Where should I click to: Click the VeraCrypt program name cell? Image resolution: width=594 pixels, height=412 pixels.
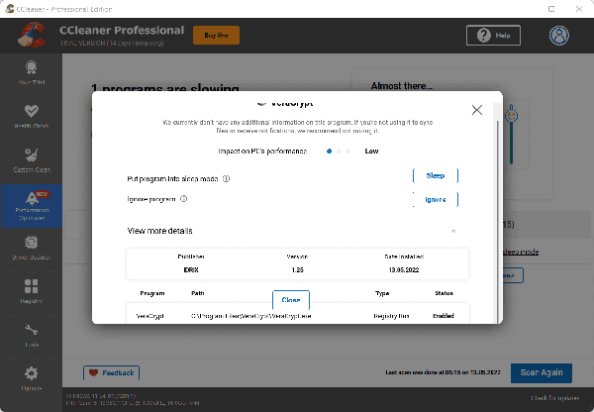pos(149,316)
